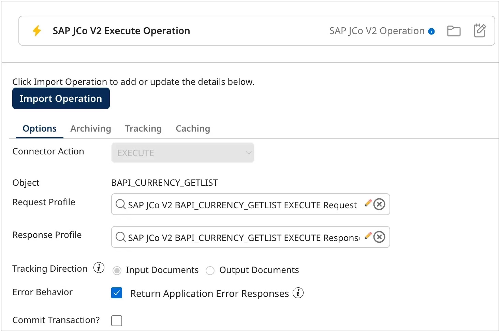The image size is (500, 332).
Task: Click the Import Operation button
Action: [x=61, y=98]
